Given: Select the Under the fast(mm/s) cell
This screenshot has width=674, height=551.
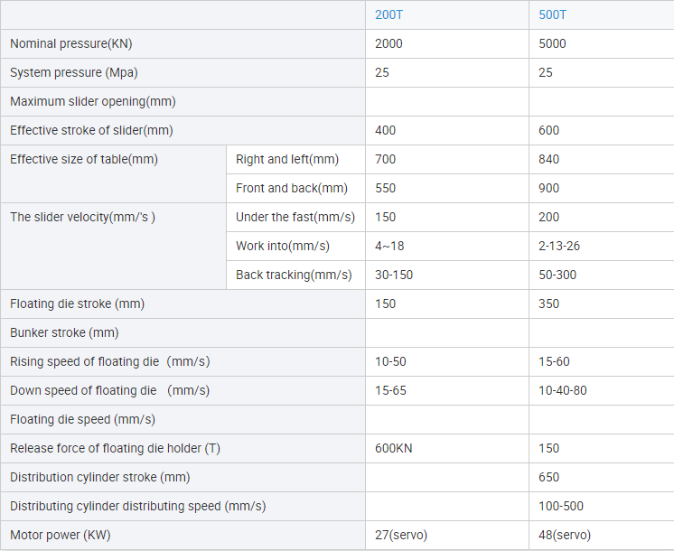Looking at the screenshot, I should 295,218.
